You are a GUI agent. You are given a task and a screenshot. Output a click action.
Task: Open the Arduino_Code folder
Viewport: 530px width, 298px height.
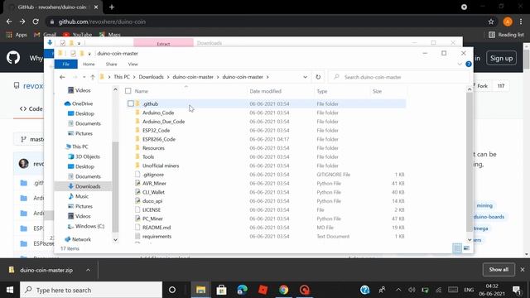158,113
